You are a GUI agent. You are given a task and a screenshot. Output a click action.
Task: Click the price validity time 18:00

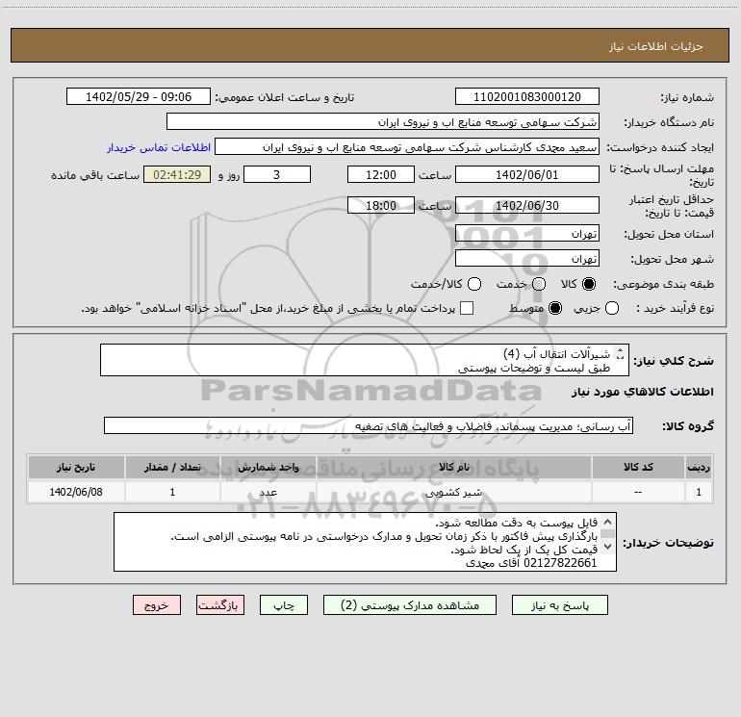click(381, 205)
